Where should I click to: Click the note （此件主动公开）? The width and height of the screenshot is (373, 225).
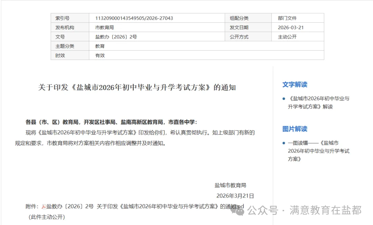click(47, 217)
